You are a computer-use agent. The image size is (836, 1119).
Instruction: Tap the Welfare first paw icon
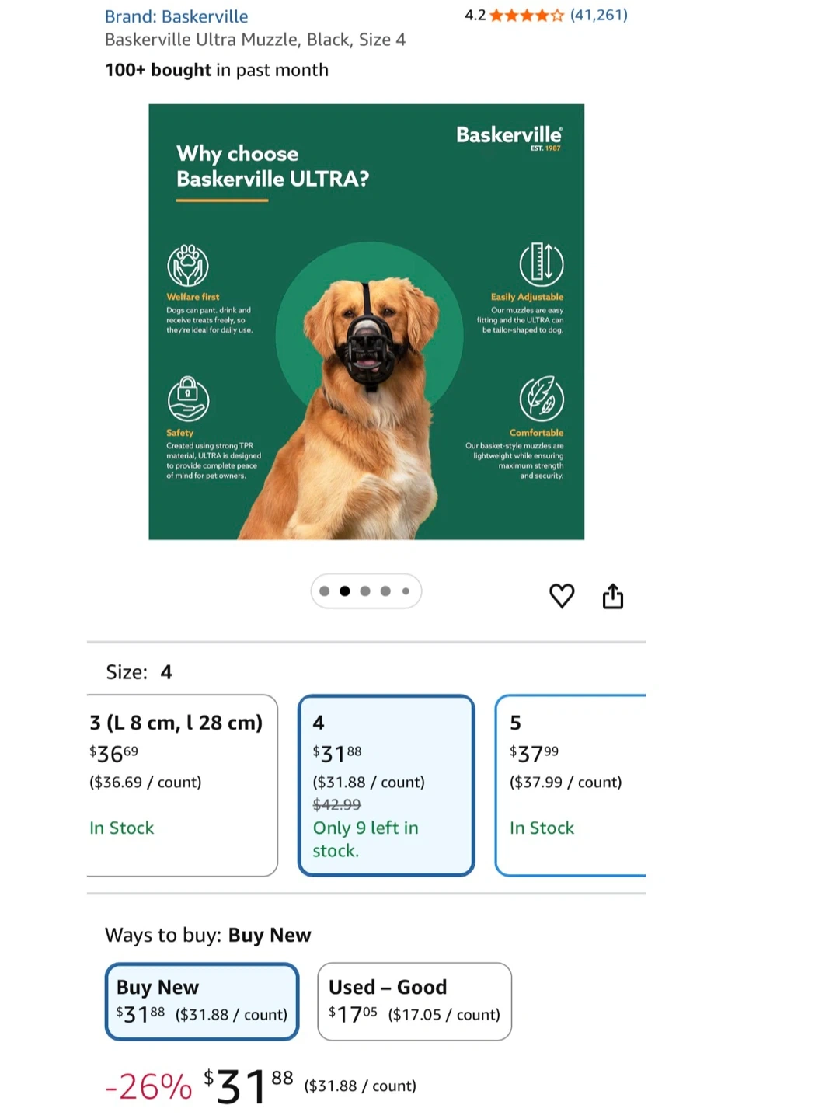pyautogui.click(x=188, y=265)
